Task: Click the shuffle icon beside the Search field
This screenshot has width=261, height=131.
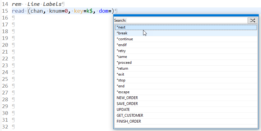Action: [252, 20]
